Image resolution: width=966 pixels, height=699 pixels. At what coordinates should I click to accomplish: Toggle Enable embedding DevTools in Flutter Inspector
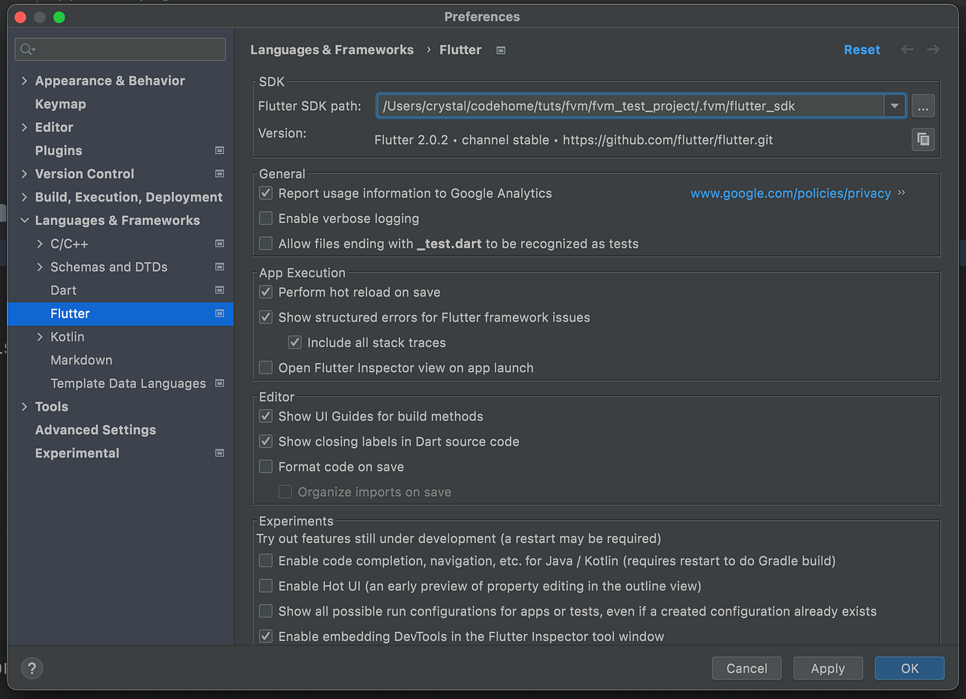[266, 637]
